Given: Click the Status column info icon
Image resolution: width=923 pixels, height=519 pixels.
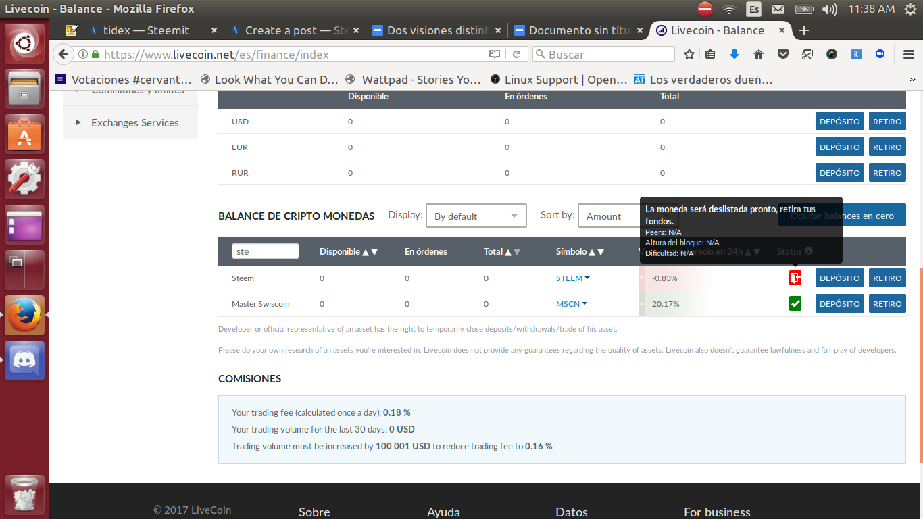Looking at the screenshot, I should click(x=809, y=251).
